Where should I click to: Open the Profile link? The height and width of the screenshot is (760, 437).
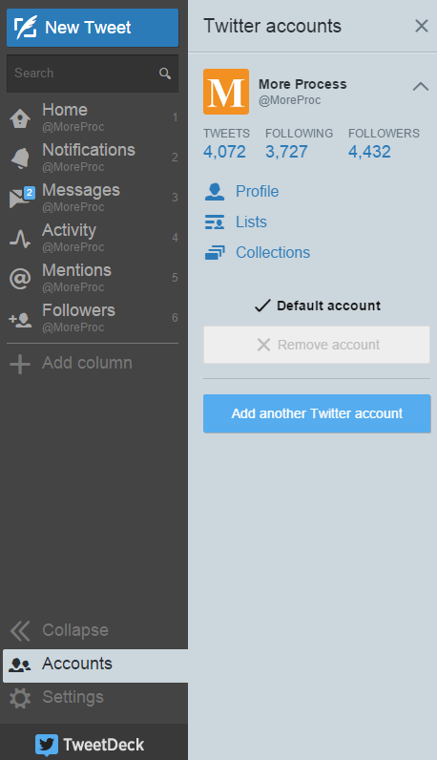tap(257, 192)
